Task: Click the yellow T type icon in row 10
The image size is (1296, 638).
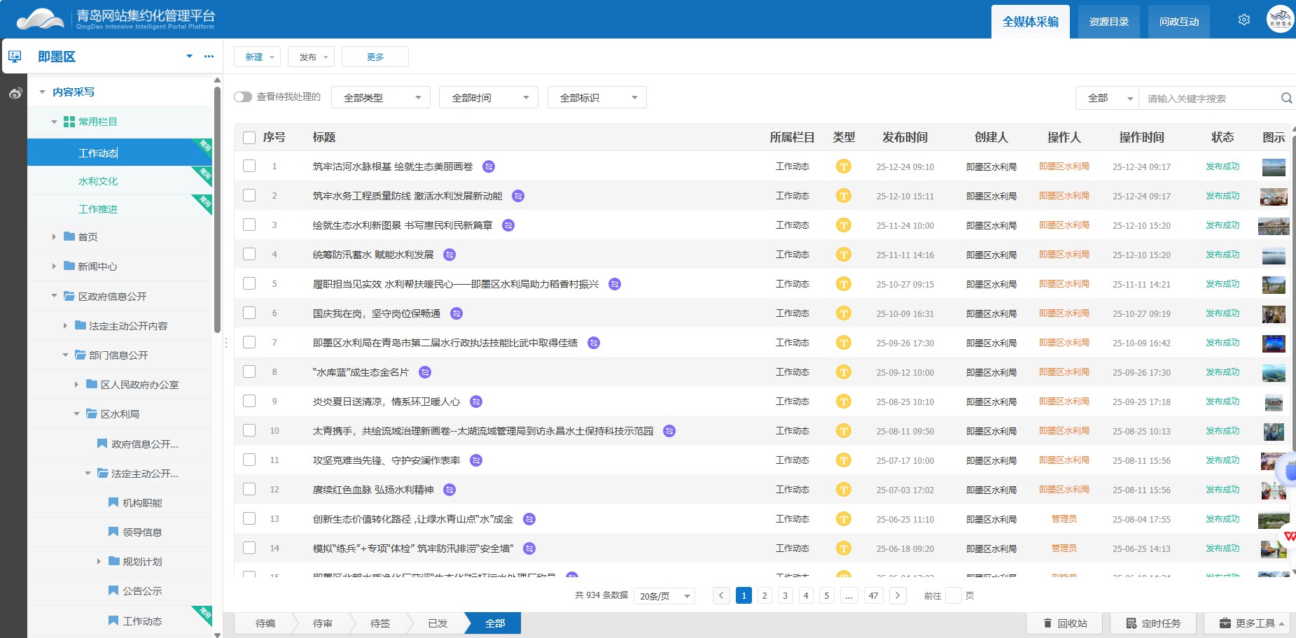Action: tap(844, 431)
